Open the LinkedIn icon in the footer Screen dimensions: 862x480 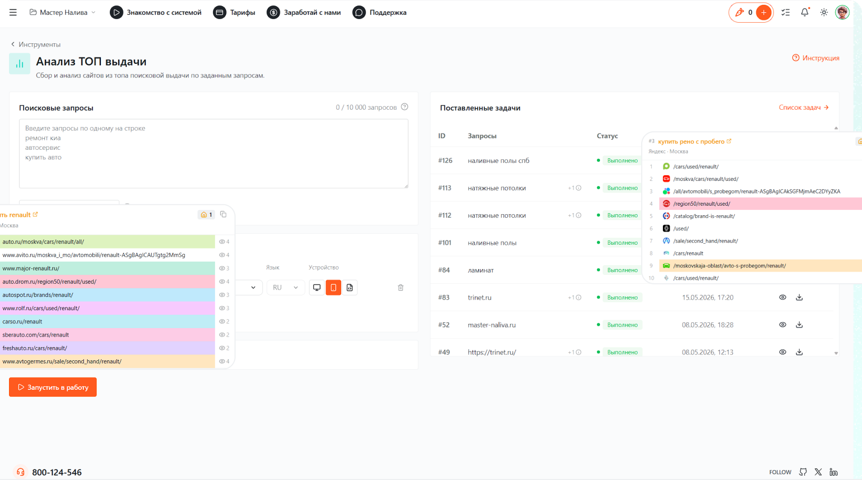(x=833, y=472)
